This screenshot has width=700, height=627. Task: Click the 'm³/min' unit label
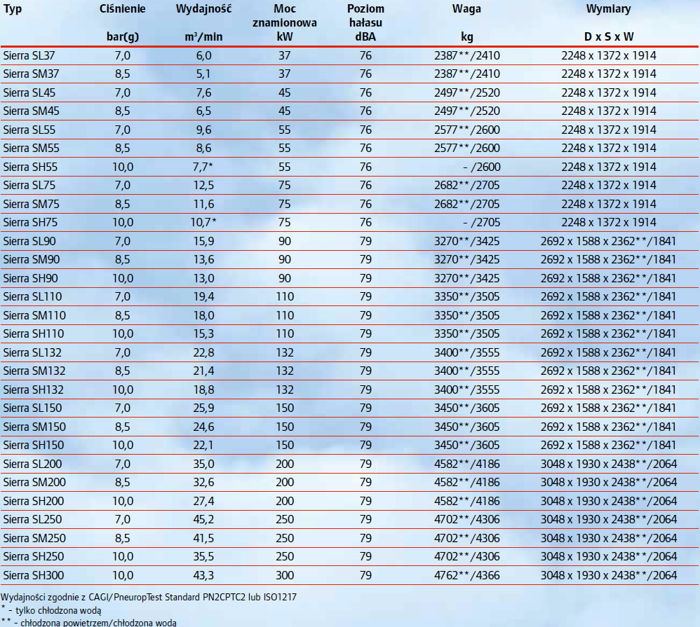point(203,36)
